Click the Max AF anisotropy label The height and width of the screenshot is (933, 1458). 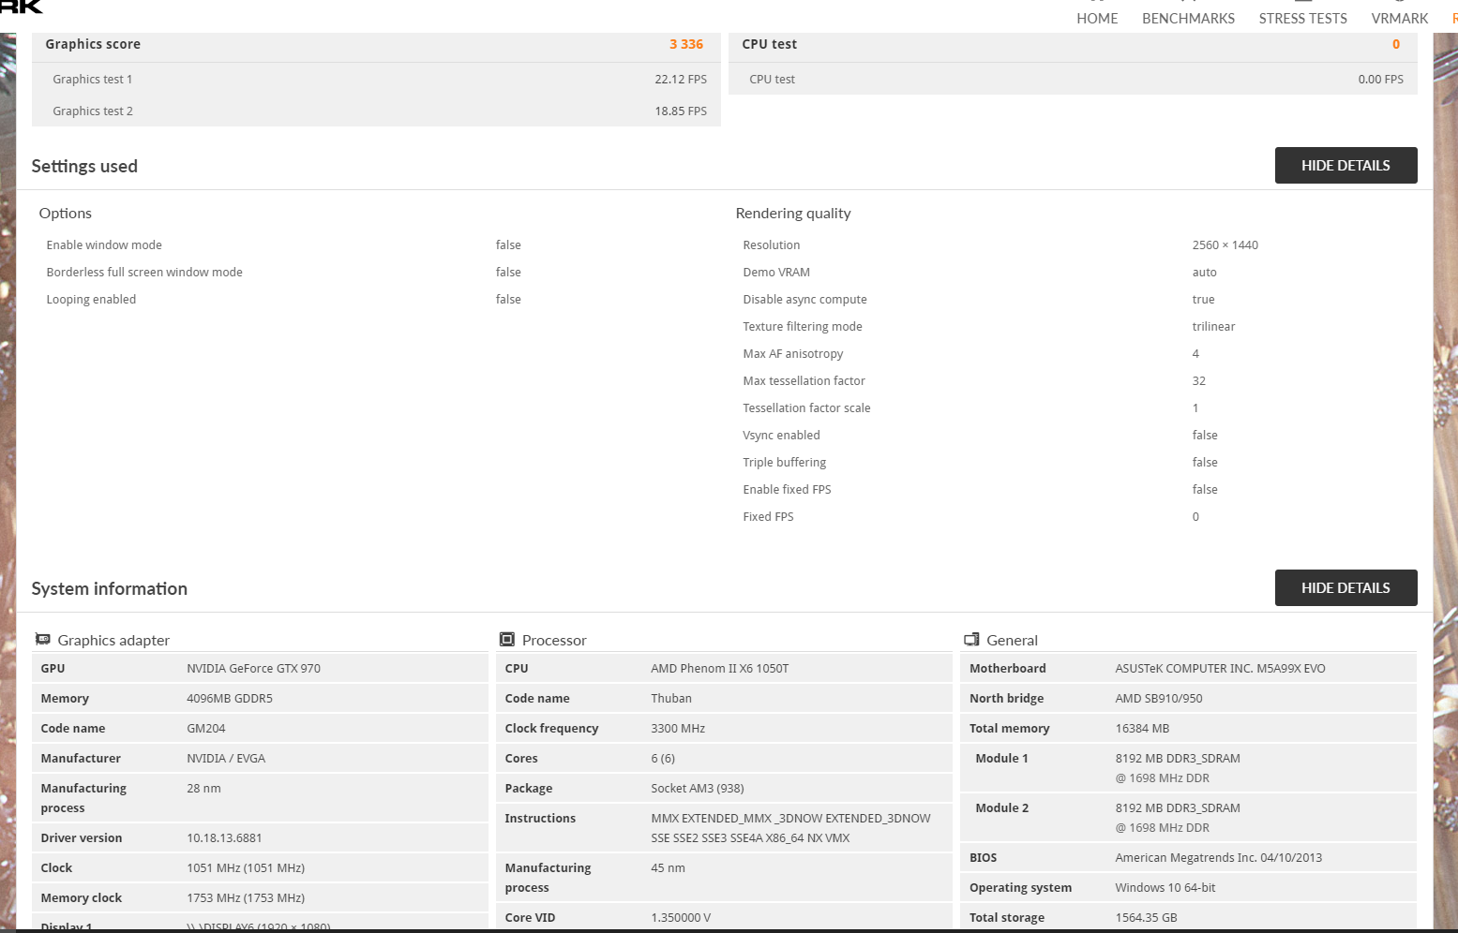pyautogui.click(x=792, y=354)
